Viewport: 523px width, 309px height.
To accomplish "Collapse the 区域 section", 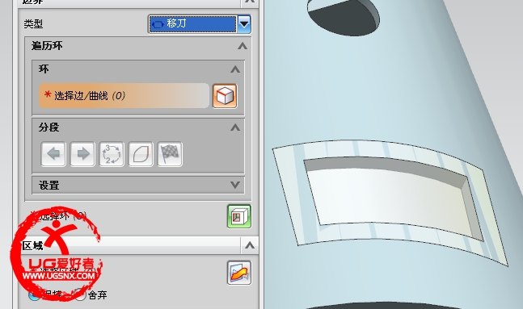I will [x=250, y=246].
